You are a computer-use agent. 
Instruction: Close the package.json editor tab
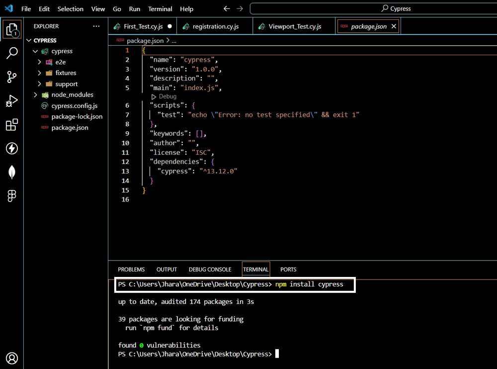(394, 26)
